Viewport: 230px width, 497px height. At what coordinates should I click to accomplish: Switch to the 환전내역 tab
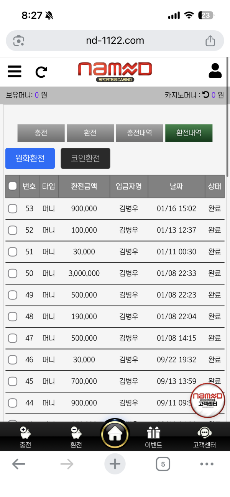[x=189, y=133]
